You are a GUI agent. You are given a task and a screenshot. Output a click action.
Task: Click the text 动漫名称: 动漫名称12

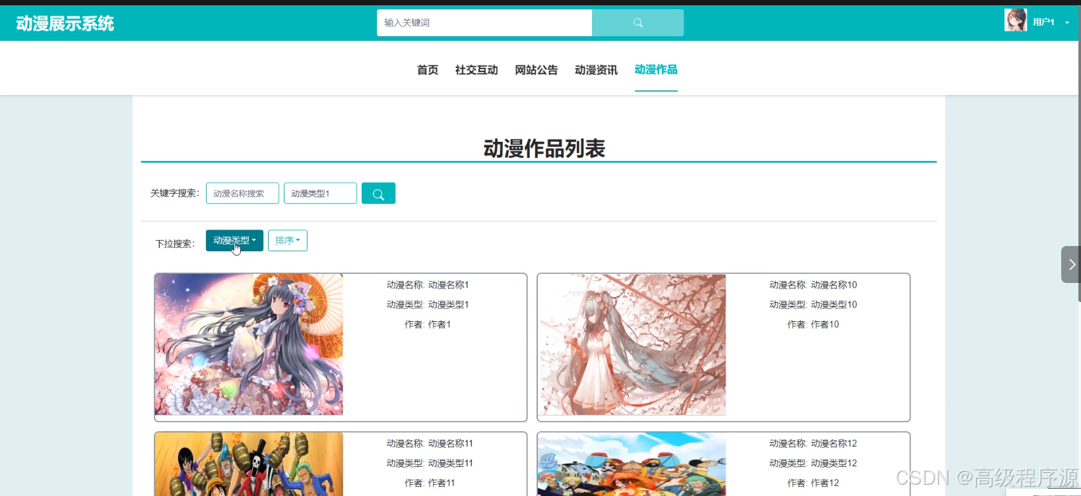point(813,444)
